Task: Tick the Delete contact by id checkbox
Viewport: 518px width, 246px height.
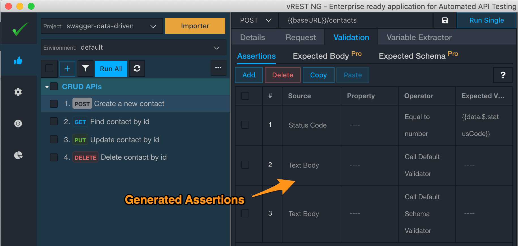Action: 54,157
